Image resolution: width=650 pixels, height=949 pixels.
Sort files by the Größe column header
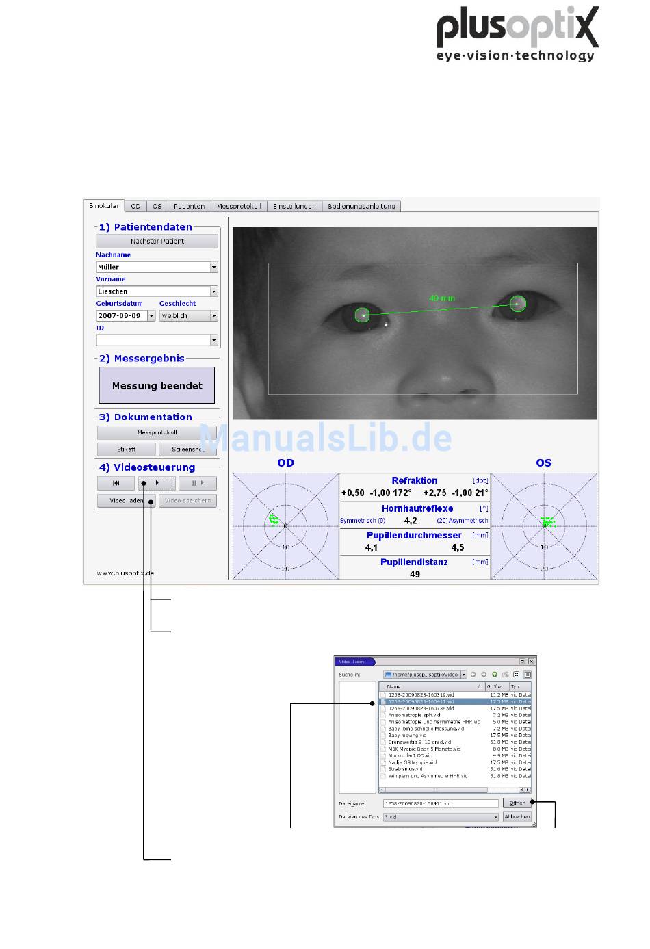click(x=497, y=686)
